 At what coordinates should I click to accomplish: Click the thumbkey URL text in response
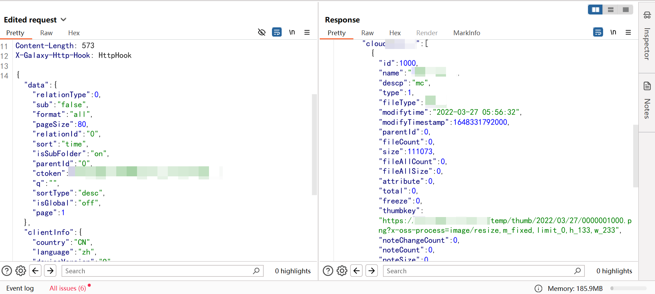(x=505, y=225)
